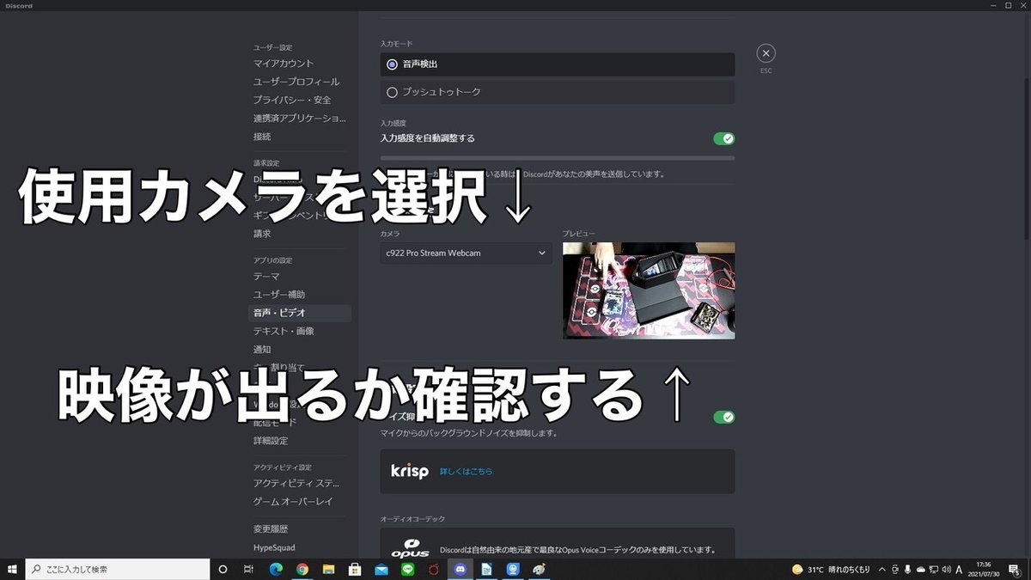Click the input sensitivity slider bar
Image resolution: width=1031 pixels, height=580 pixels.
click(x=557, y=158)
